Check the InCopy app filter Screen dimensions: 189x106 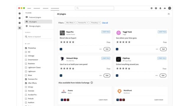[26, 87]
